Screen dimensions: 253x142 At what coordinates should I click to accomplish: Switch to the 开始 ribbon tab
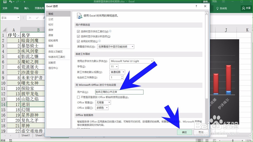pos(16,8)
